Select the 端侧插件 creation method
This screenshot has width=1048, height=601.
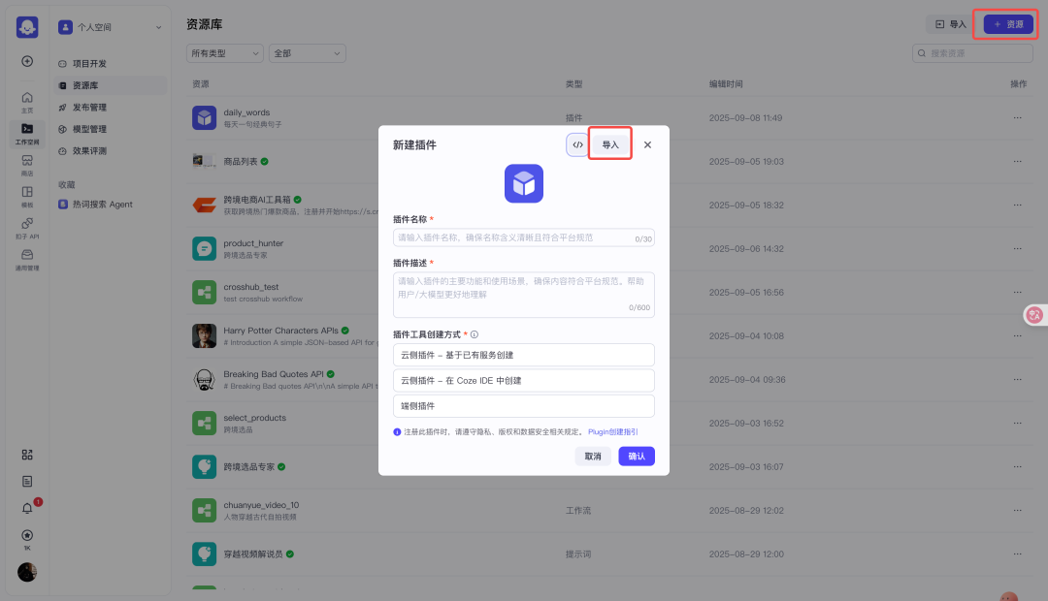(523, 404)
